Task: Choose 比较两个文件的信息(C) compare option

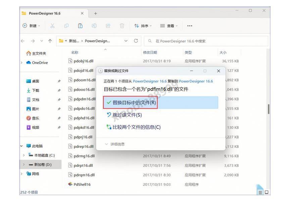Action: pos(134,127)
